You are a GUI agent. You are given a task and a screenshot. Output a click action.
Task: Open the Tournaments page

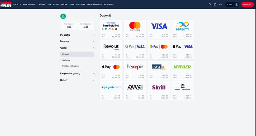95,4
